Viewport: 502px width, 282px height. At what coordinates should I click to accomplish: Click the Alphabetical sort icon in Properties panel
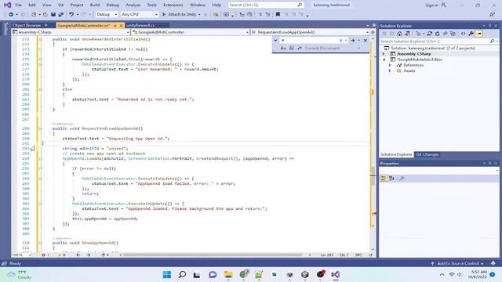[x=392, y=179]
